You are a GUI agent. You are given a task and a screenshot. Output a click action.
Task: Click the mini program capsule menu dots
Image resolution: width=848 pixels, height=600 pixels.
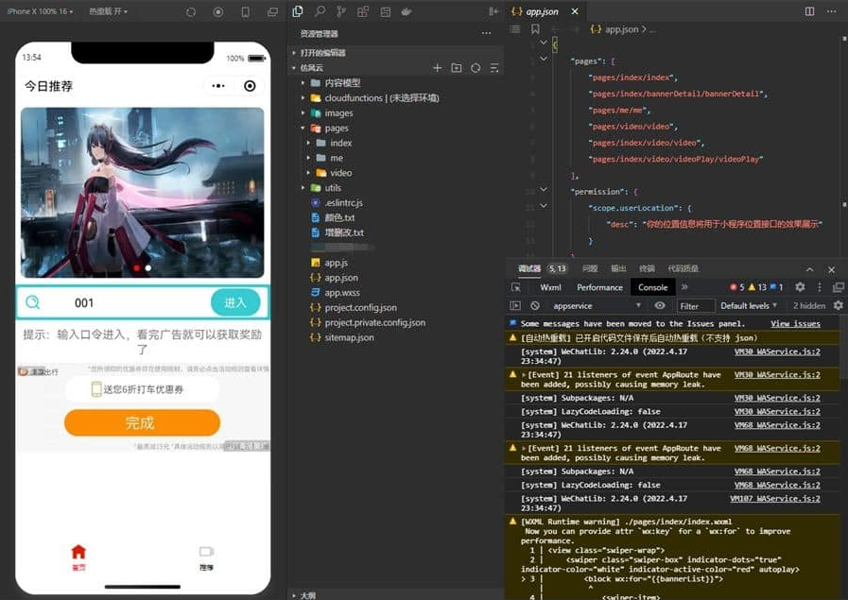(218, 86)
